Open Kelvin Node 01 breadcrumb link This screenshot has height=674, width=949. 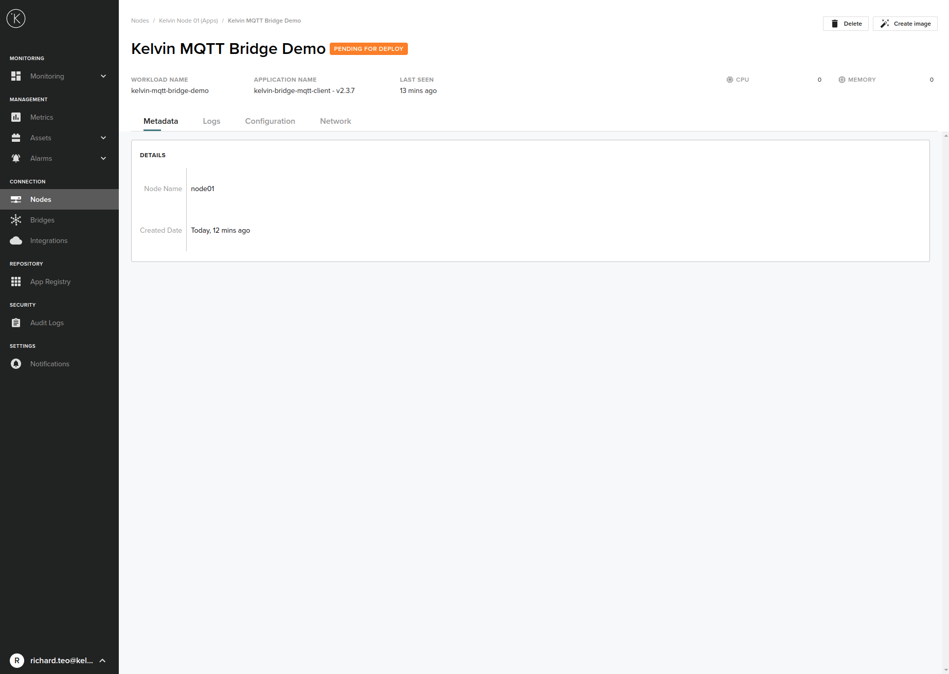(188, 21)
